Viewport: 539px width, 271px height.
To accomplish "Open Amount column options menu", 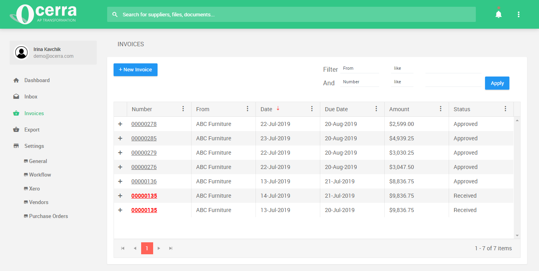I will coord(441,109).
